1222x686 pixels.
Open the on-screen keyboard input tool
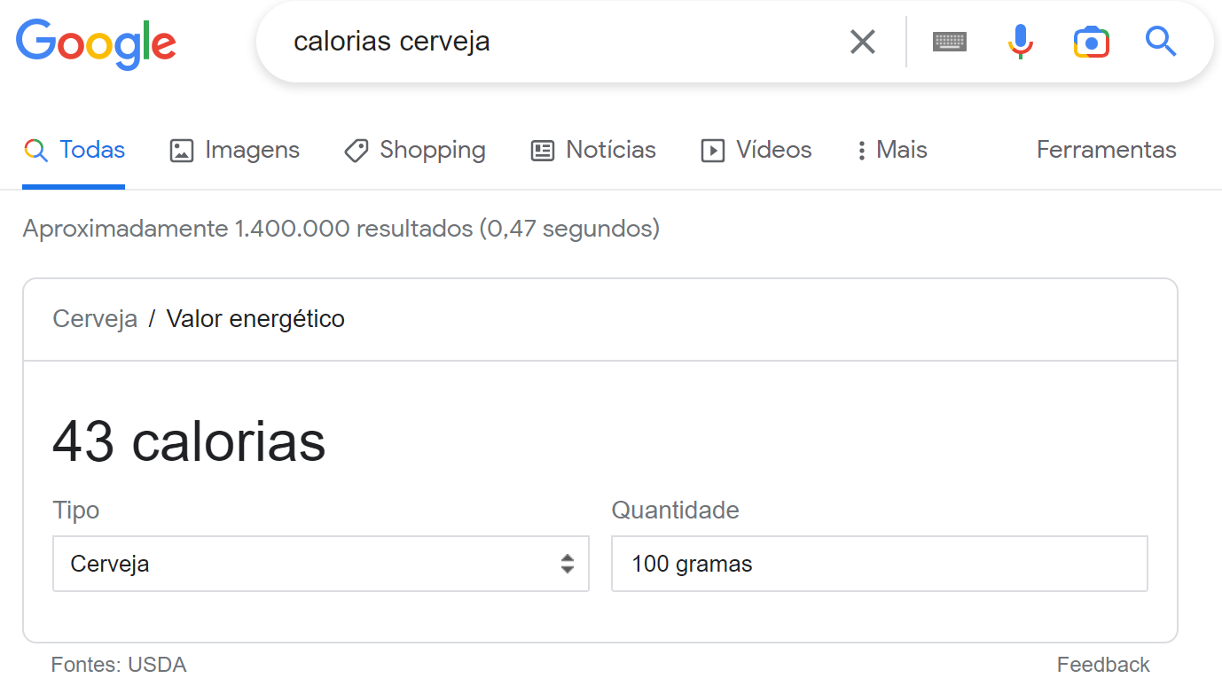pos(950,42)
